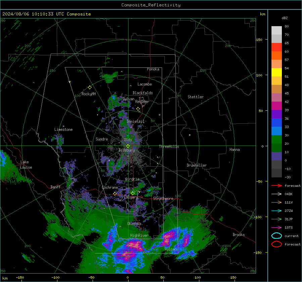Click the ThreeHills city label

pyautogui.click(x=169, y=147)
